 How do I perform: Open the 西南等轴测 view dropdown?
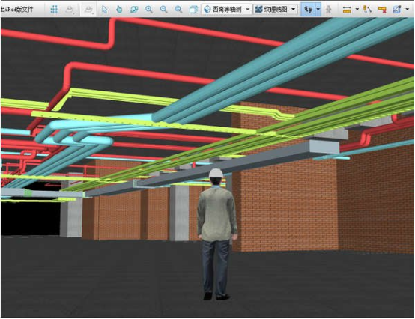tap(227, 10)
